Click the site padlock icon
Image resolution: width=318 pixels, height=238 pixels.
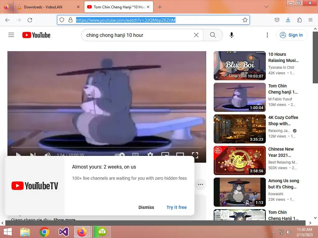click(x=70, y=20)
